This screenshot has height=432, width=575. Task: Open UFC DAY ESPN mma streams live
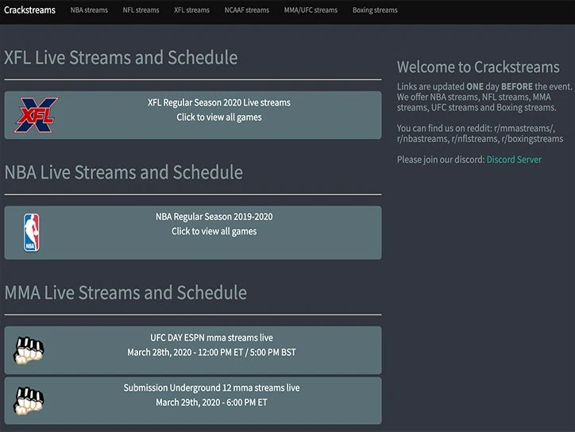pos(211,337)
